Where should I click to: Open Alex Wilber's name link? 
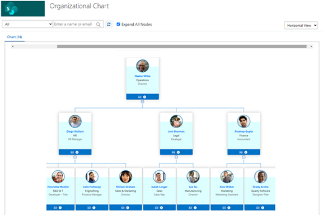227,187
